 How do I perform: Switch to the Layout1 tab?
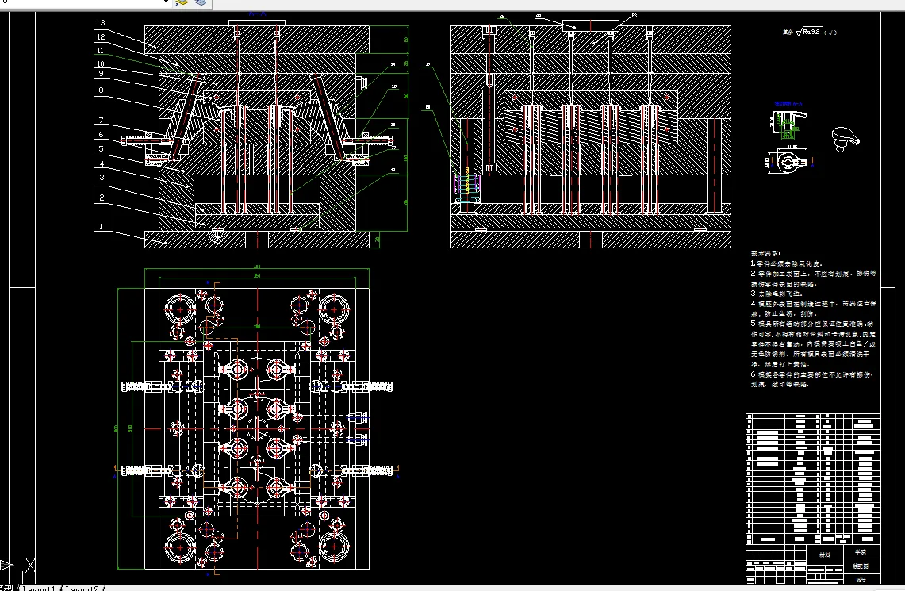tap(39, 589)
